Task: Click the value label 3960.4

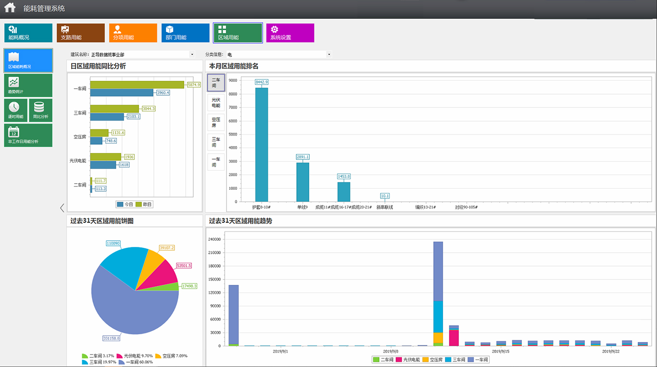Action: coord(163,92)
